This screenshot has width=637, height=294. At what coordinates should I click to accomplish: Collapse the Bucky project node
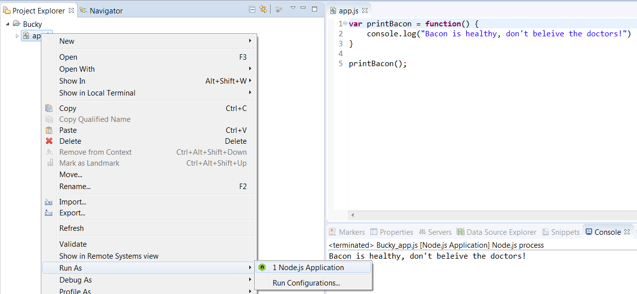[x=7, y=23]
